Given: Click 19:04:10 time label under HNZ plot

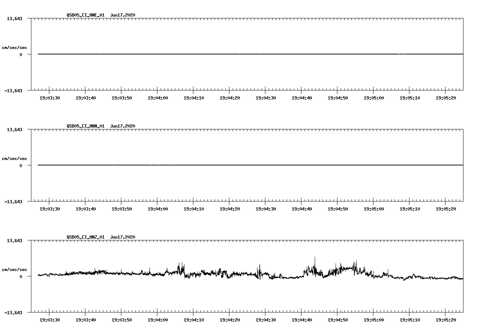Looking at the screenshot, I should coord(194,320).
